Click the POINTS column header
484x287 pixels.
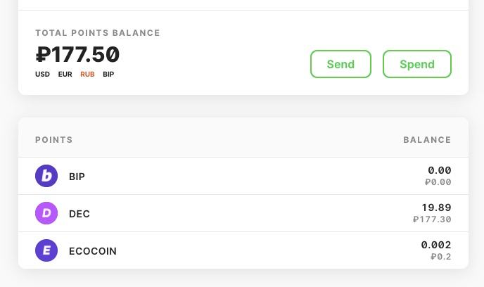click(x=54, y=140)
